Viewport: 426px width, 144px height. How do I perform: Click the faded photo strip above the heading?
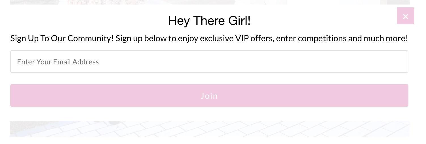(209, 2)
